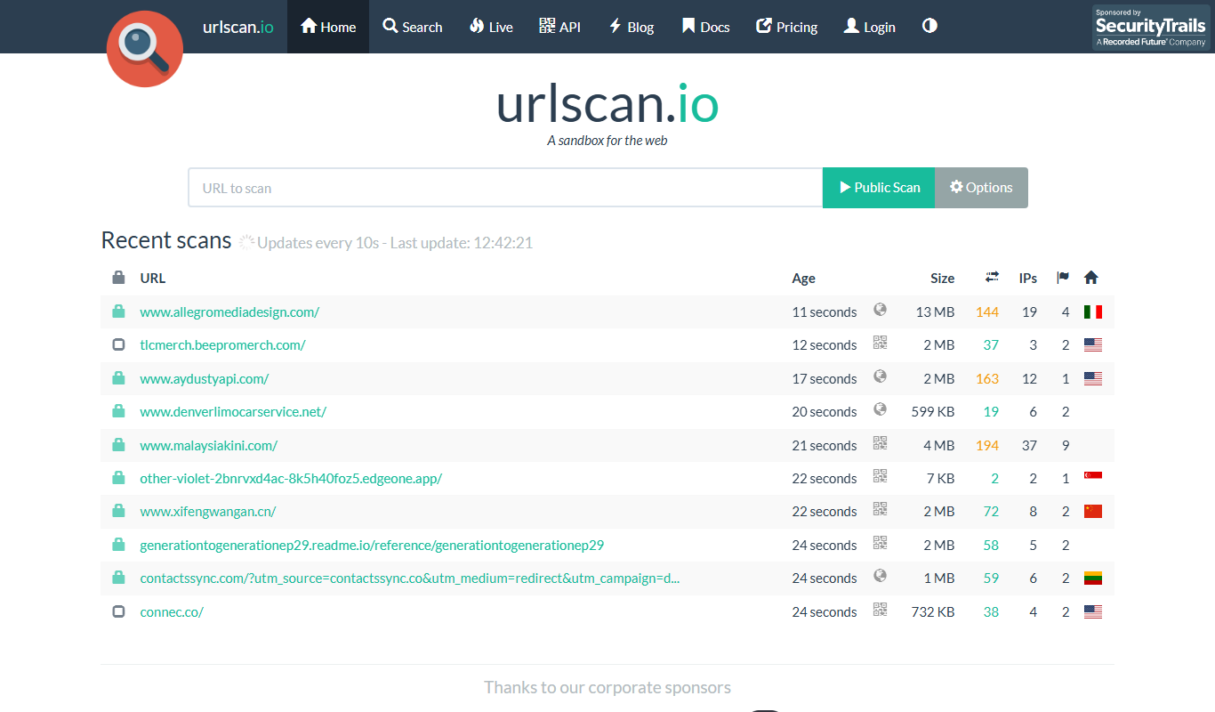Click the Recent scans heading
This screenshot has height=712, width=1215.
(166, 240)
